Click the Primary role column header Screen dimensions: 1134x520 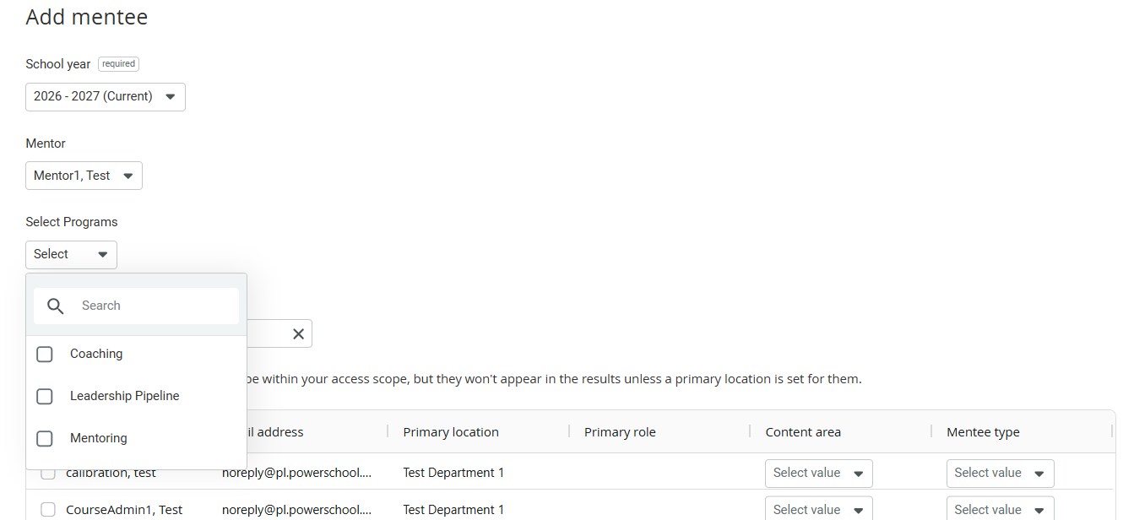pos(620,432)
